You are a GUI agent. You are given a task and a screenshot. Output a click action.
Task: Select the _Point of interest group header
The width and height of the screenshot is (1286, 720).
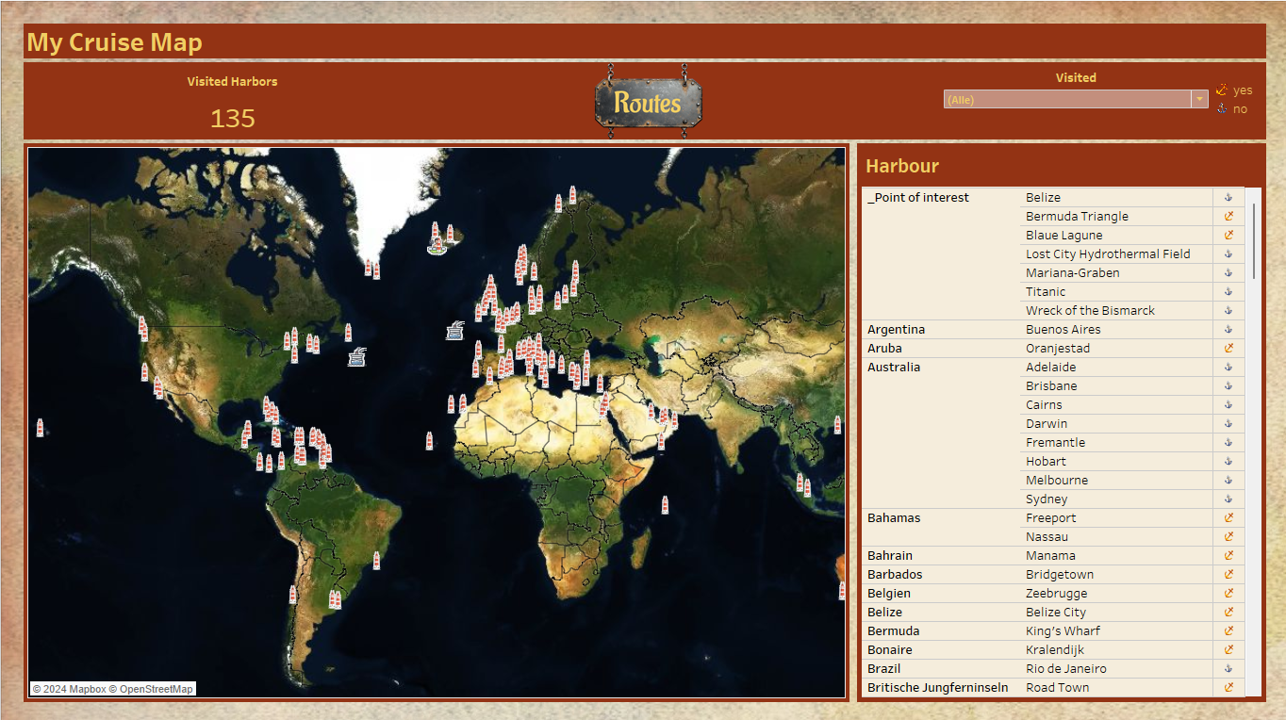coord(918,198)
